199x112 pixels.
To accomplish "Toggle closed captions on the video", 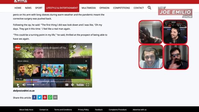I will tap(67, 85).
